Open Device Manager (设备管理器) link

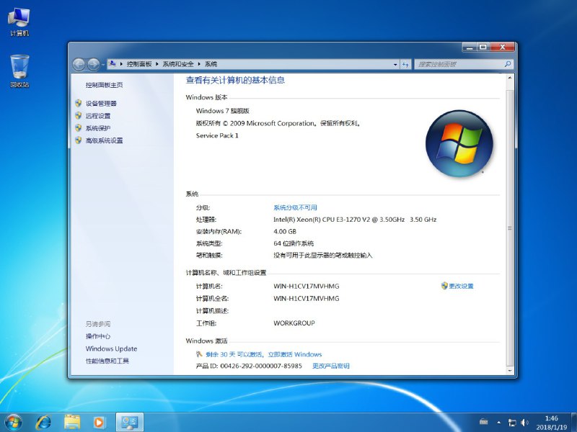pos(101,104)
